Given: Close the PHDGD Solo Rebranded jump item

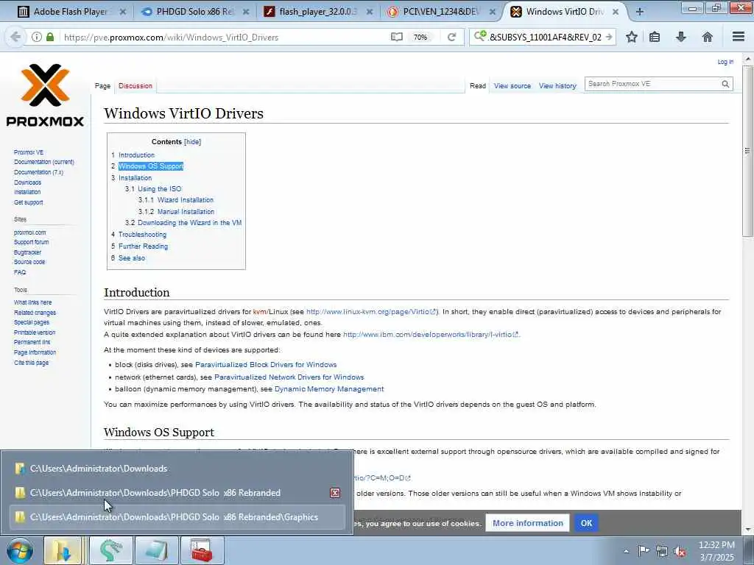Looking at the screenshot, I should click(x=335, y=493).
